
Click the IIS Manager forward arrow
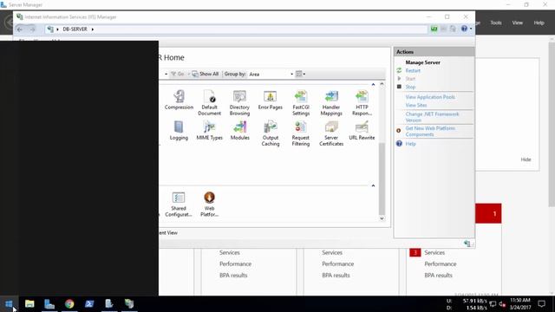32,29
